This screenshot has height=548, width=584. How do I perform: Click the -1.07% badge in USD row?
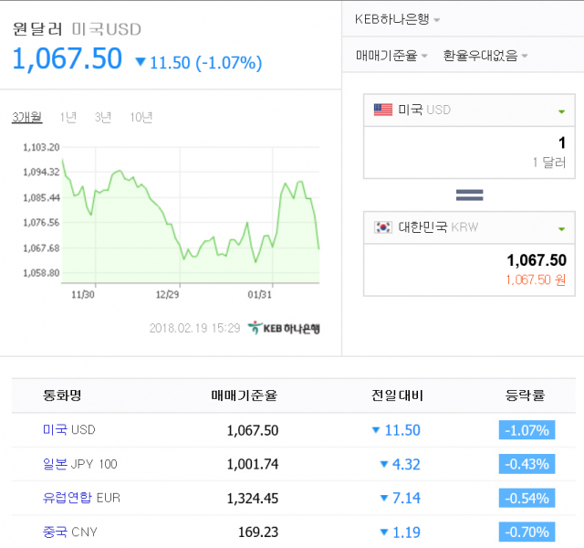[527, 430]
